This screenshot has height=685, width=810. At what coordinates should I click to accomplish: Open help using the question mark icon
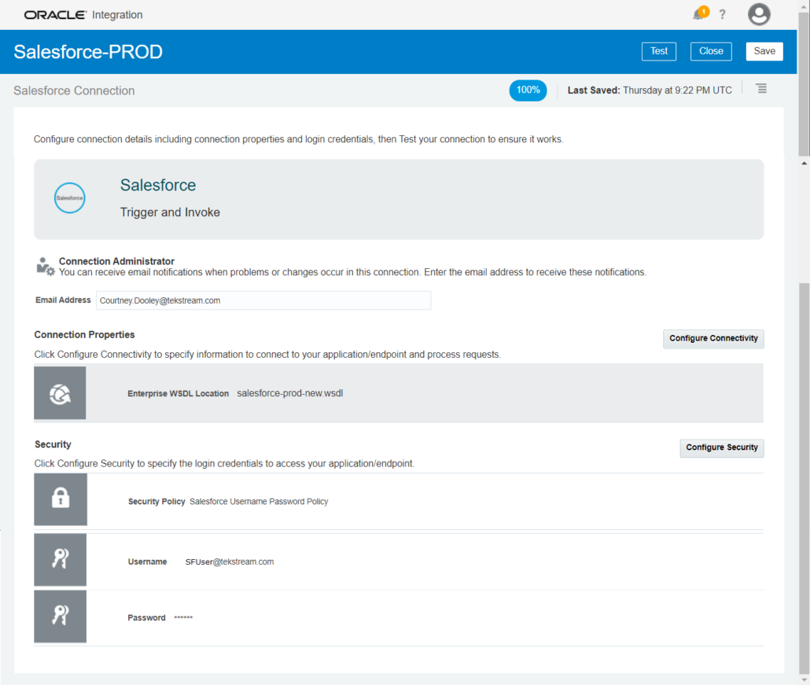tap(722, 13)
